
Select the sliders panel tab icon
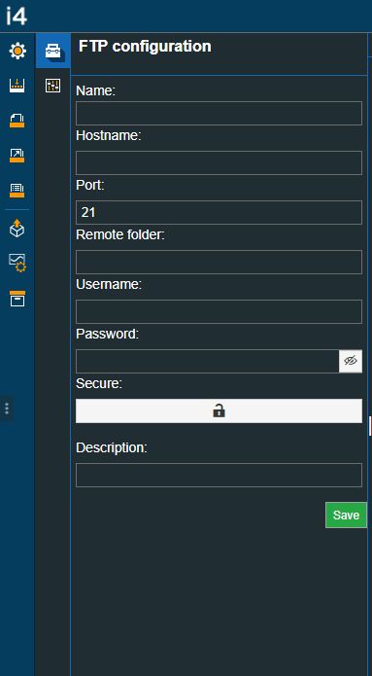point(53,86)
